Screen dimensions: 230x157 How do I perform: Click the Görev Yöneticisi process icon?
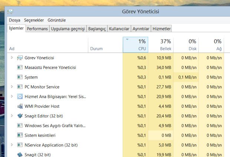[20, 58]
